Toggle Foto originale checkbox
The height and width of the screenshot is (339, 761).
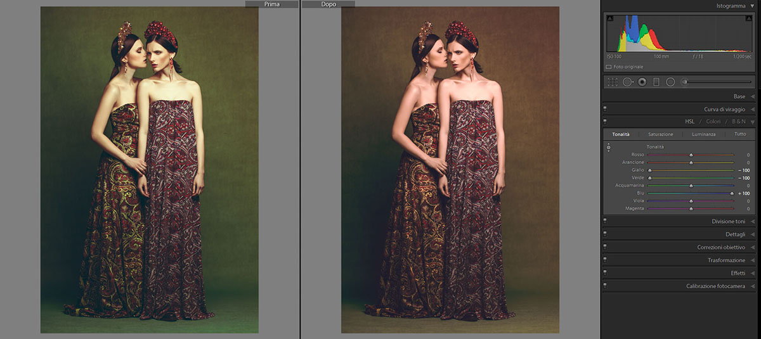(x=609, y=67)
